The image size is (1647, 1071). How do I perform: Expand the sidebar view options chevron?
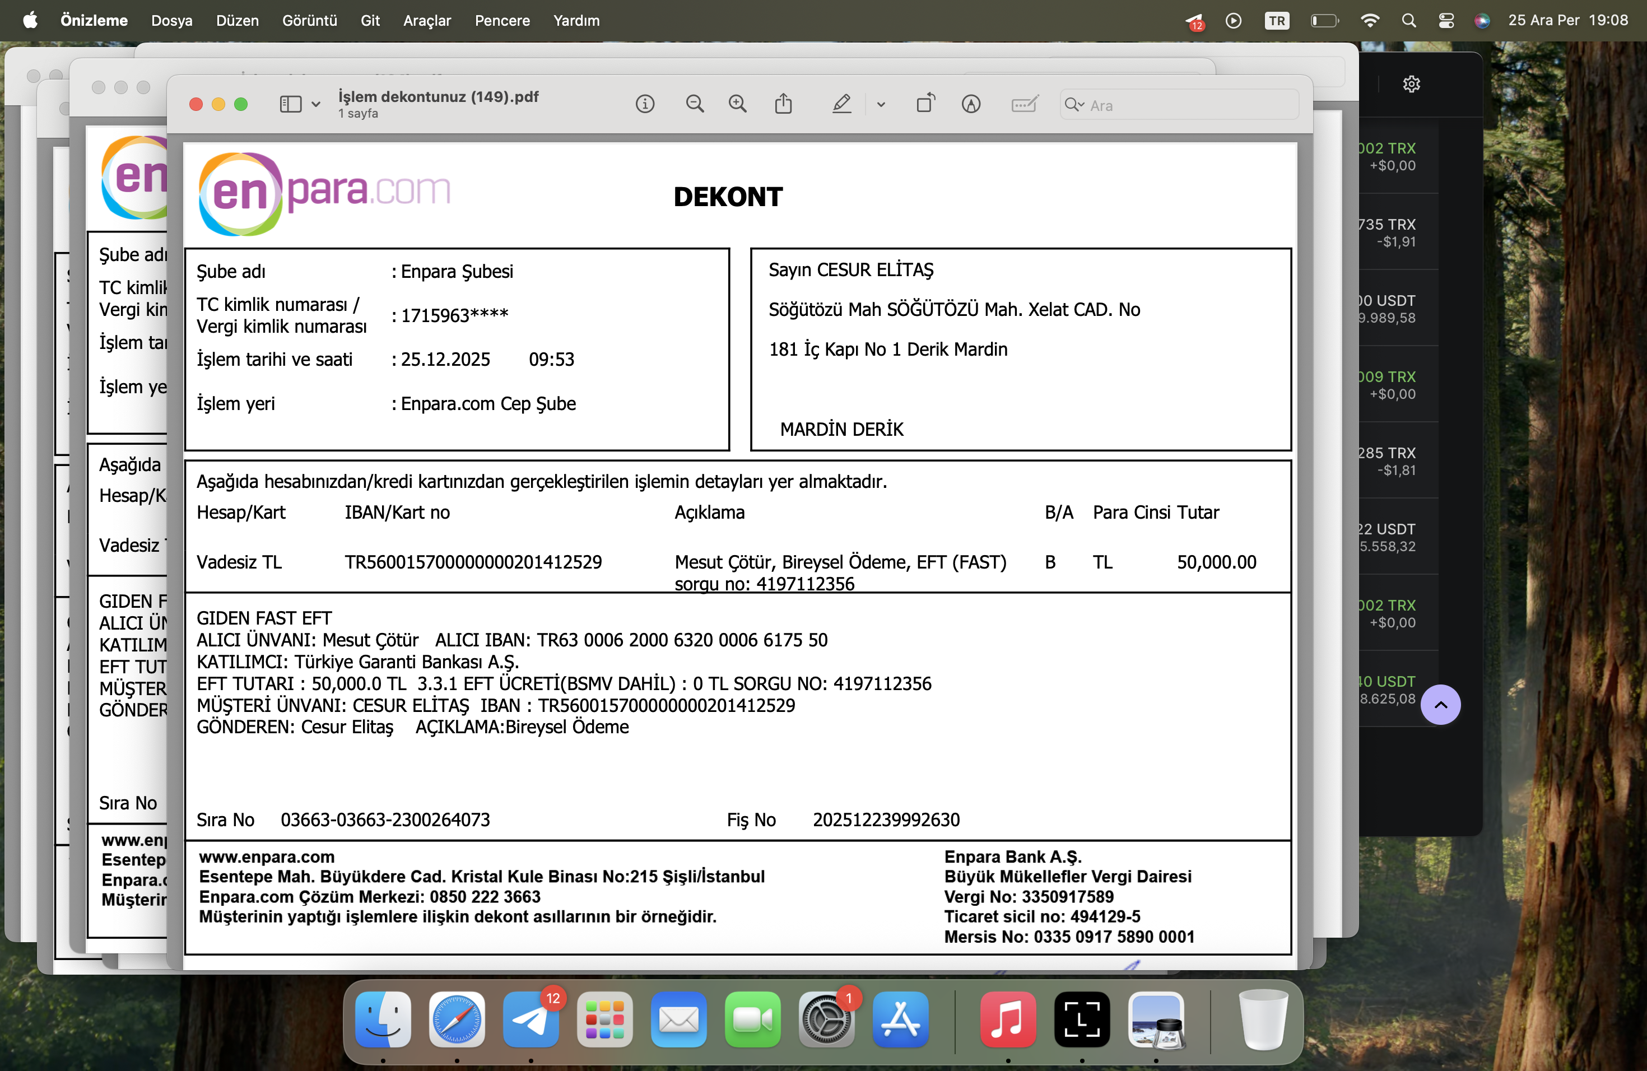(315, 105)
